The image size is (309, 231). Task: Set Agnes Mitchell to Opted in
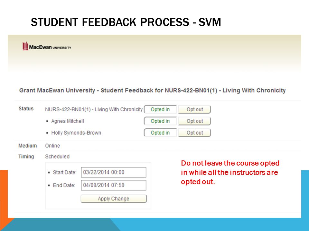[x=160, y=121]
